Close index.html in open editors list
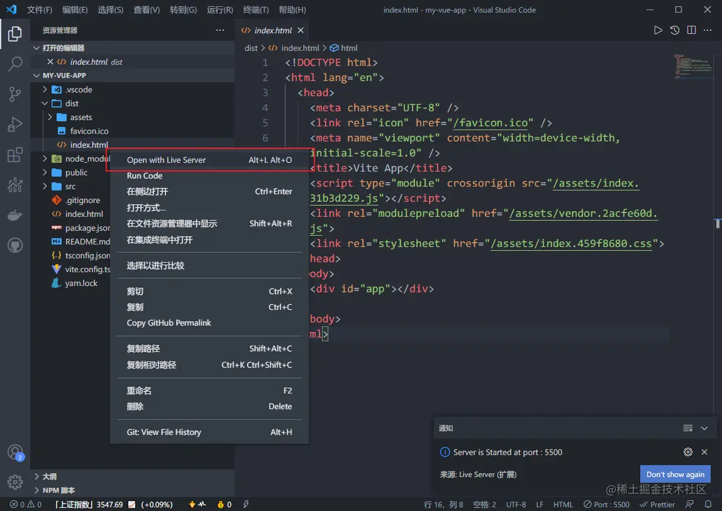The image size is (722, 511). (50, 62)
